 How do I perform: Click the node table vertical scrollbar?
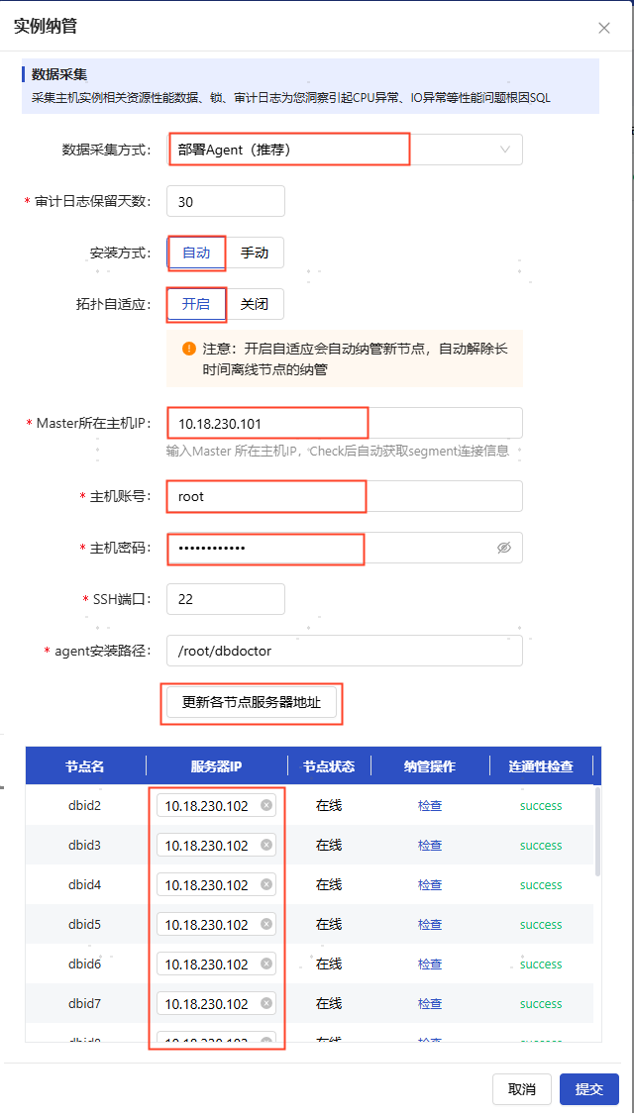pos(597,831)
